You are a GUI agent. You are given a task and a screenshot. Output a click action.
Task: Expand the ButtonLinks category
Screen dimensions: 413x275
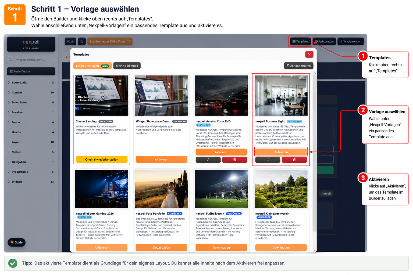pos(31,83)
